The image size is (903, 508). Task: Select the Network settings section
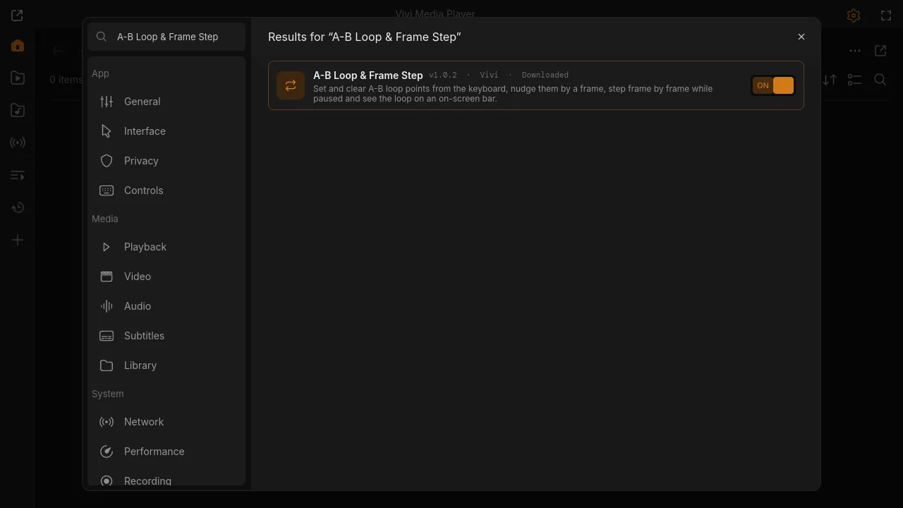click(x=166, y=422)
